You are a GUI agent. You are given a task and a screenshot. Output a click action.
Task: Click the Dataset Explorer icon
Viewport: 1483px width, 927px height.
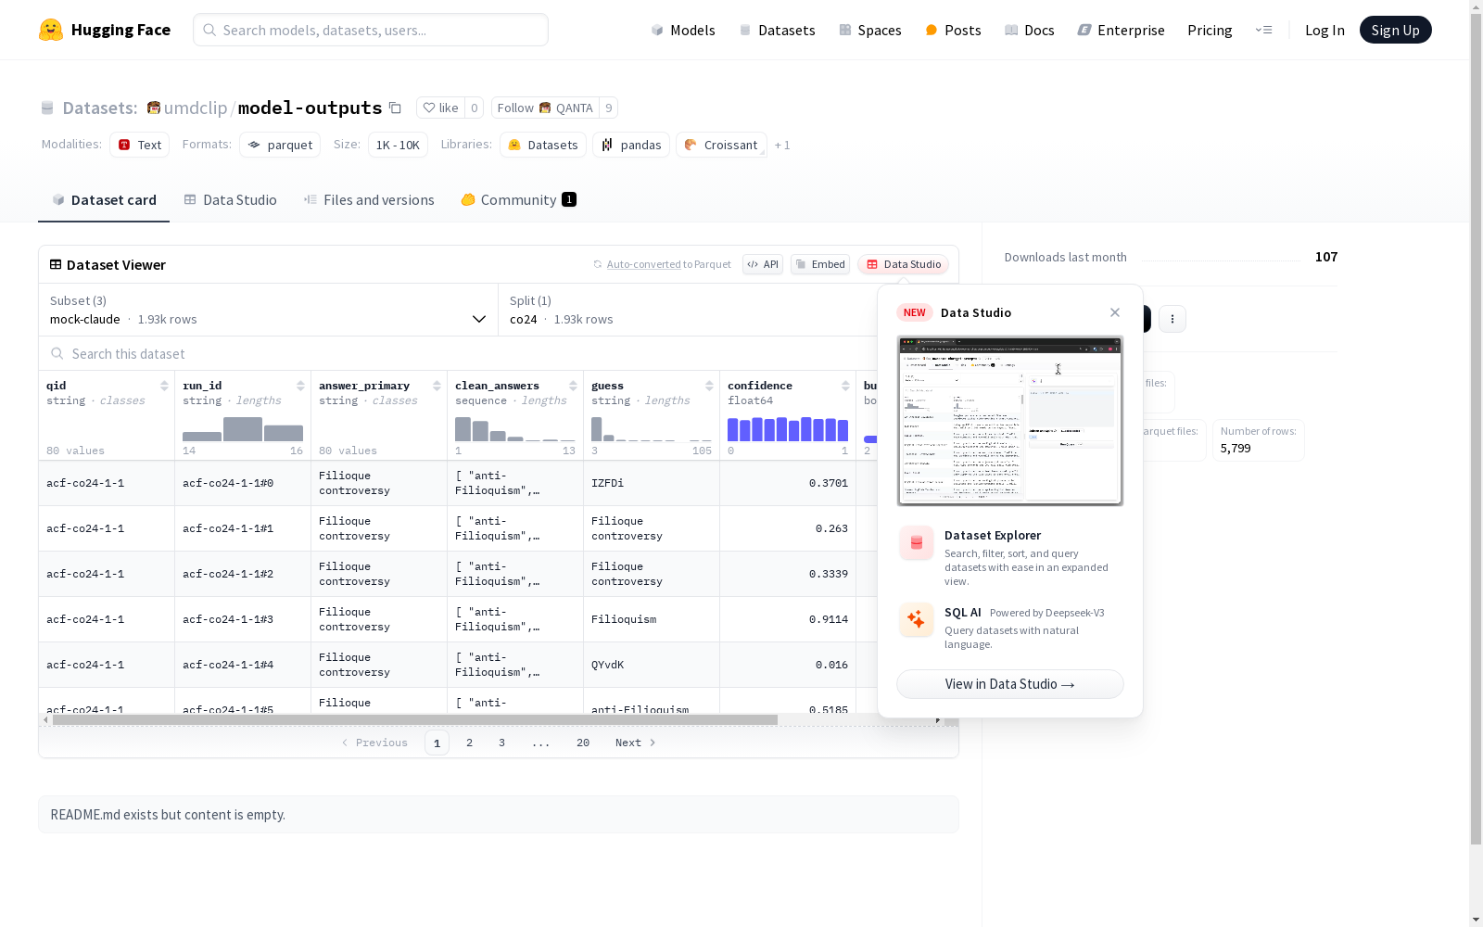pyautogui.click(x=917, y=543)
